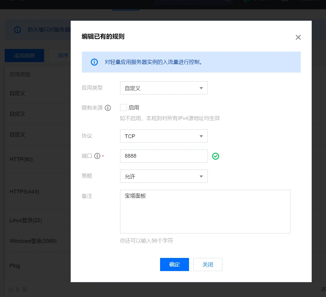Click the 备注 textarea containing 宝塔面板
The height and width of the screenshot is (297, 326).
pyautogui.click(x=205, y=212)
